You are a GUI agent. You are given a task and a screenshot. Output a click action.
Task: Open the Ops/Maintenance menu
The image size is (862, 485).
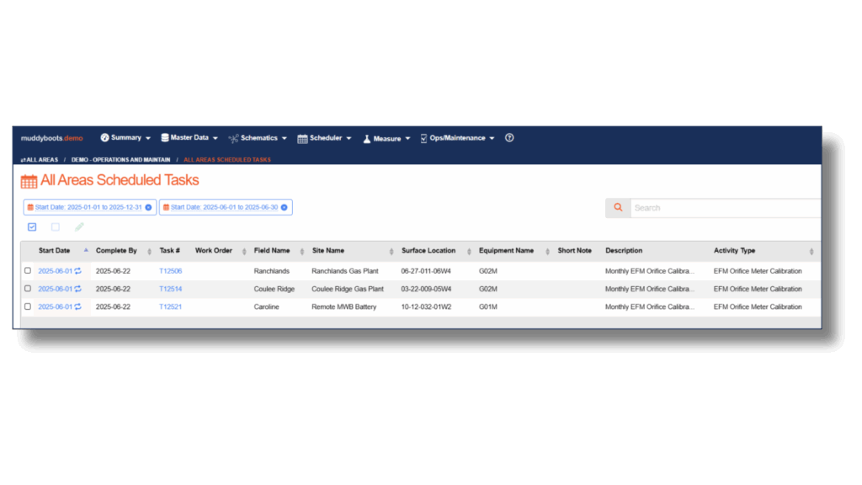coord(457,138)
